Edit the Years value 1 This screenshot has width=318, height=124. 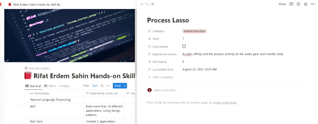pos(183,39)
